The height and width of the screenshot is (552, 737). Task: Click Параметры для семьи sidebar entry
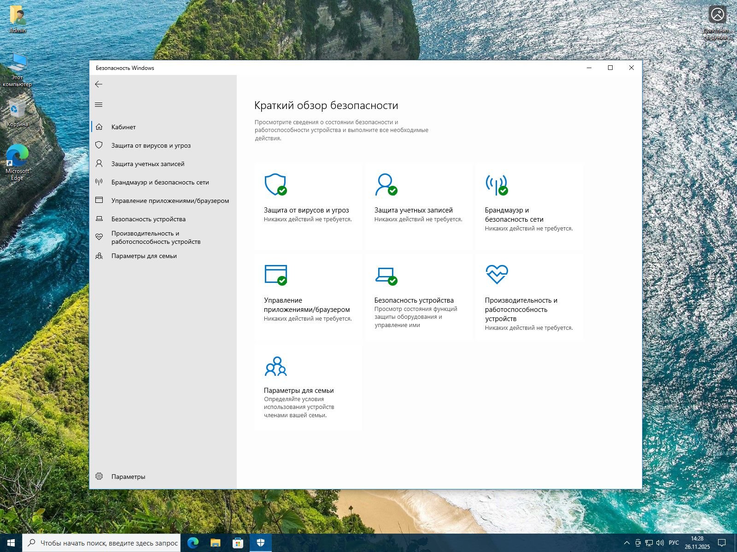[x=144, y=256]
